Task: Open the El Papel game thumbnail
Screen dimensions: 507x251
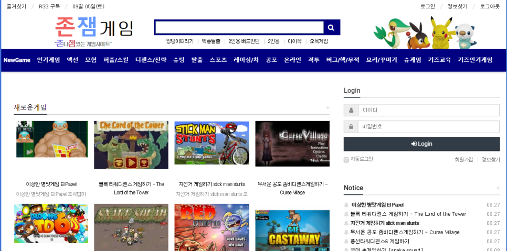Action: [52, 139]
